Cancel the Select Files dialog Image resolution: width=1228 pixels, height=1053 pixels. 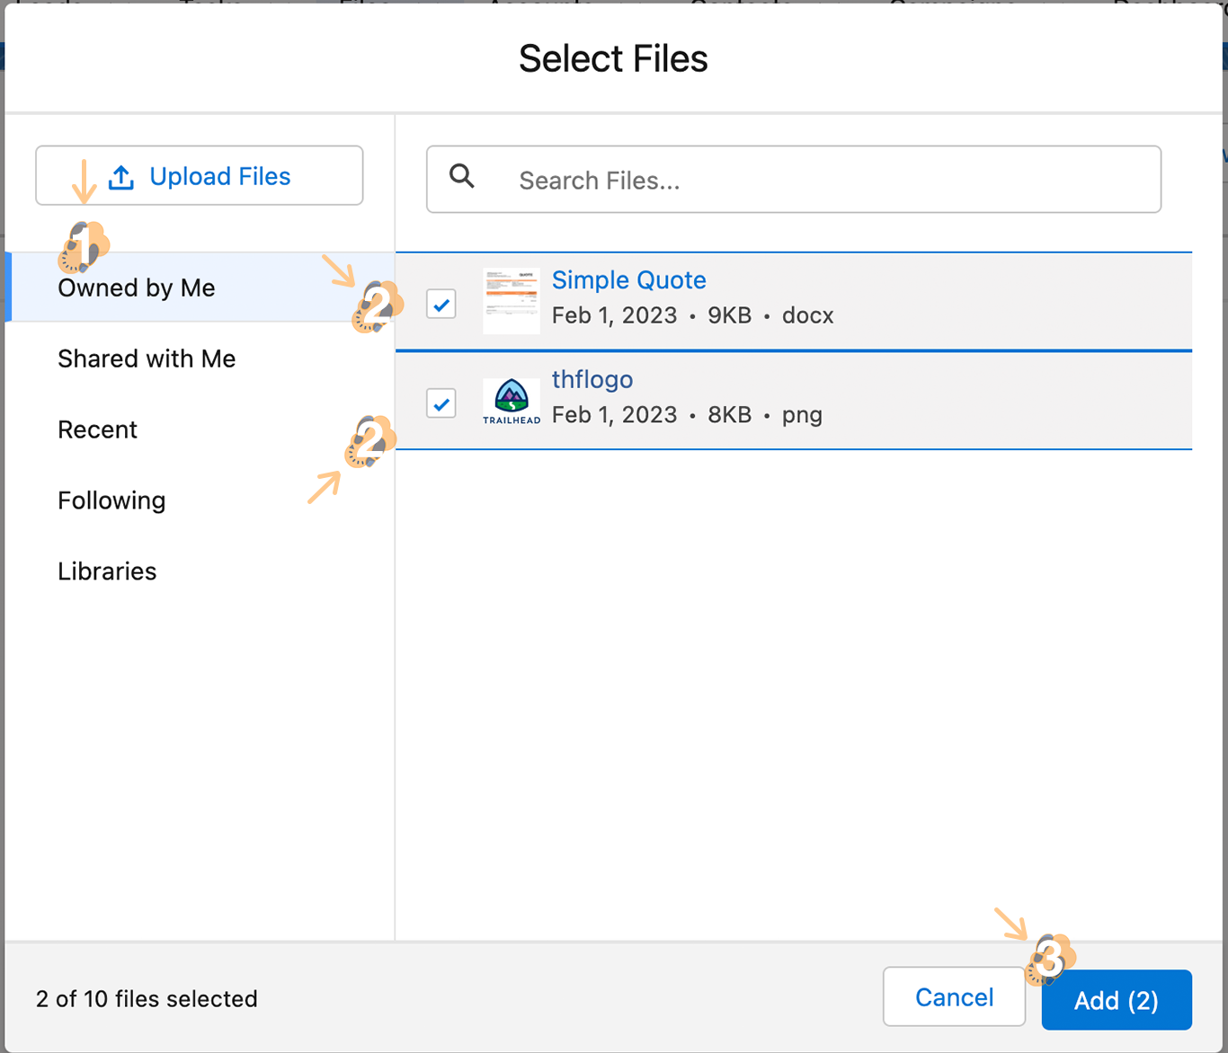click(x=954, y=996)
